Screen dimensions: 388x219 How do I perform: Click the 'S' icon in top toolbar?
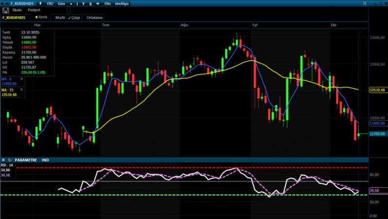click(x=90, y=3)
